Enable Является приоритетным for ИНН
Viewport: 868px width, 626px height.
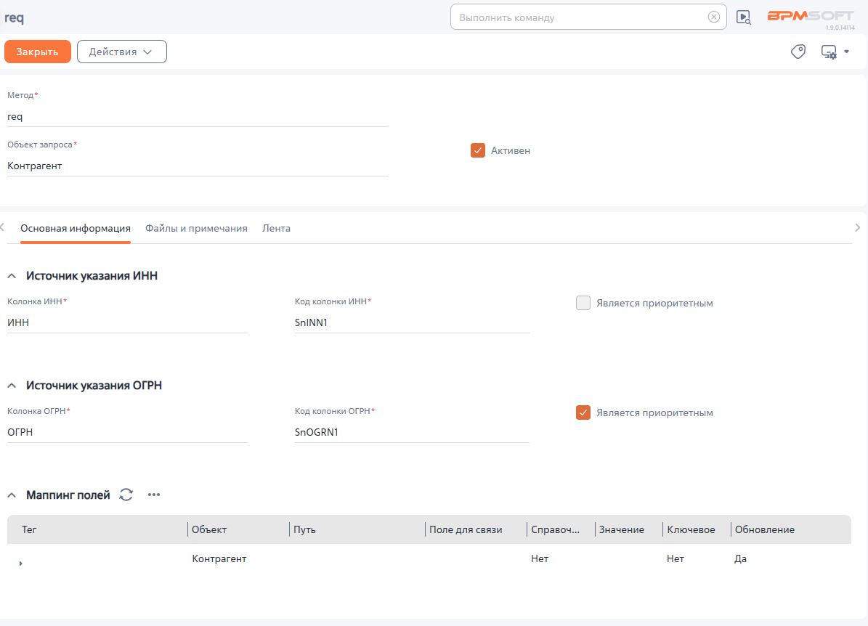pos(583,303)
